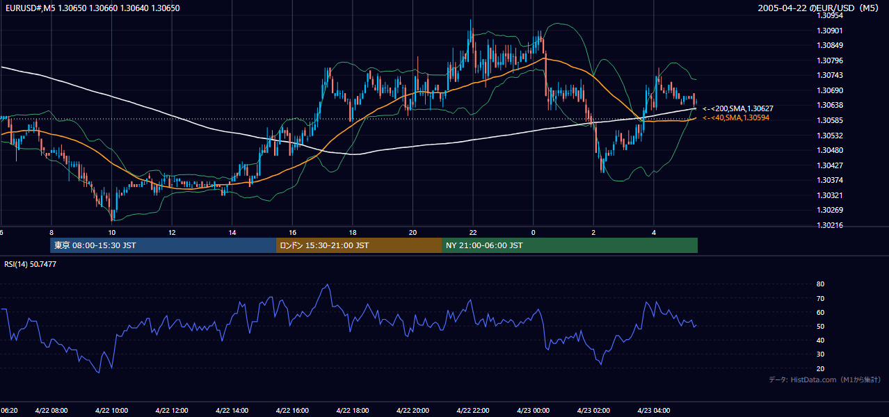Click price axis value 1.30743
This screenshot has height=417, width=889.
829,75
